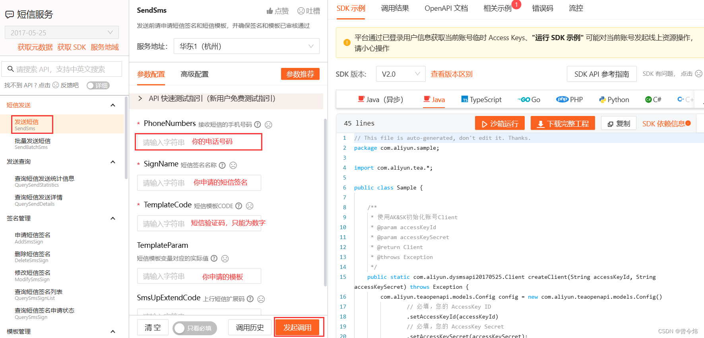Open the 服务地域 link

(x=105, y=47)
